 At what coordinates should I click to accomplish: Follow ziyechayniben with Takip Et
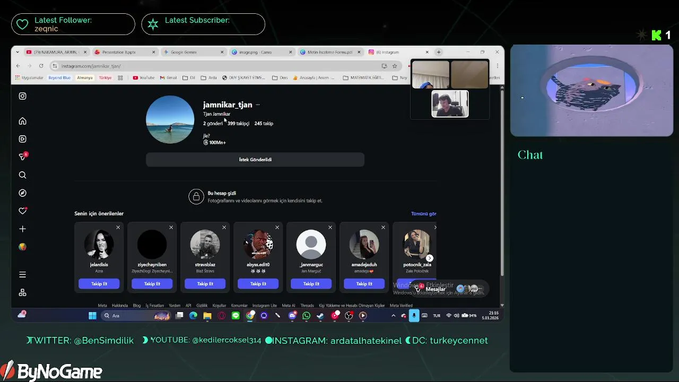click(152, 284)
